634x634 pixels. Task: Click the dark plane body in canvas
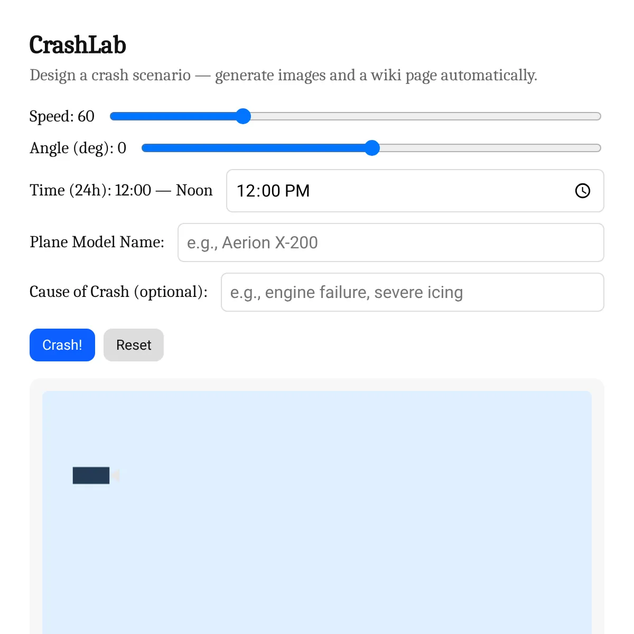coord(91,475)
